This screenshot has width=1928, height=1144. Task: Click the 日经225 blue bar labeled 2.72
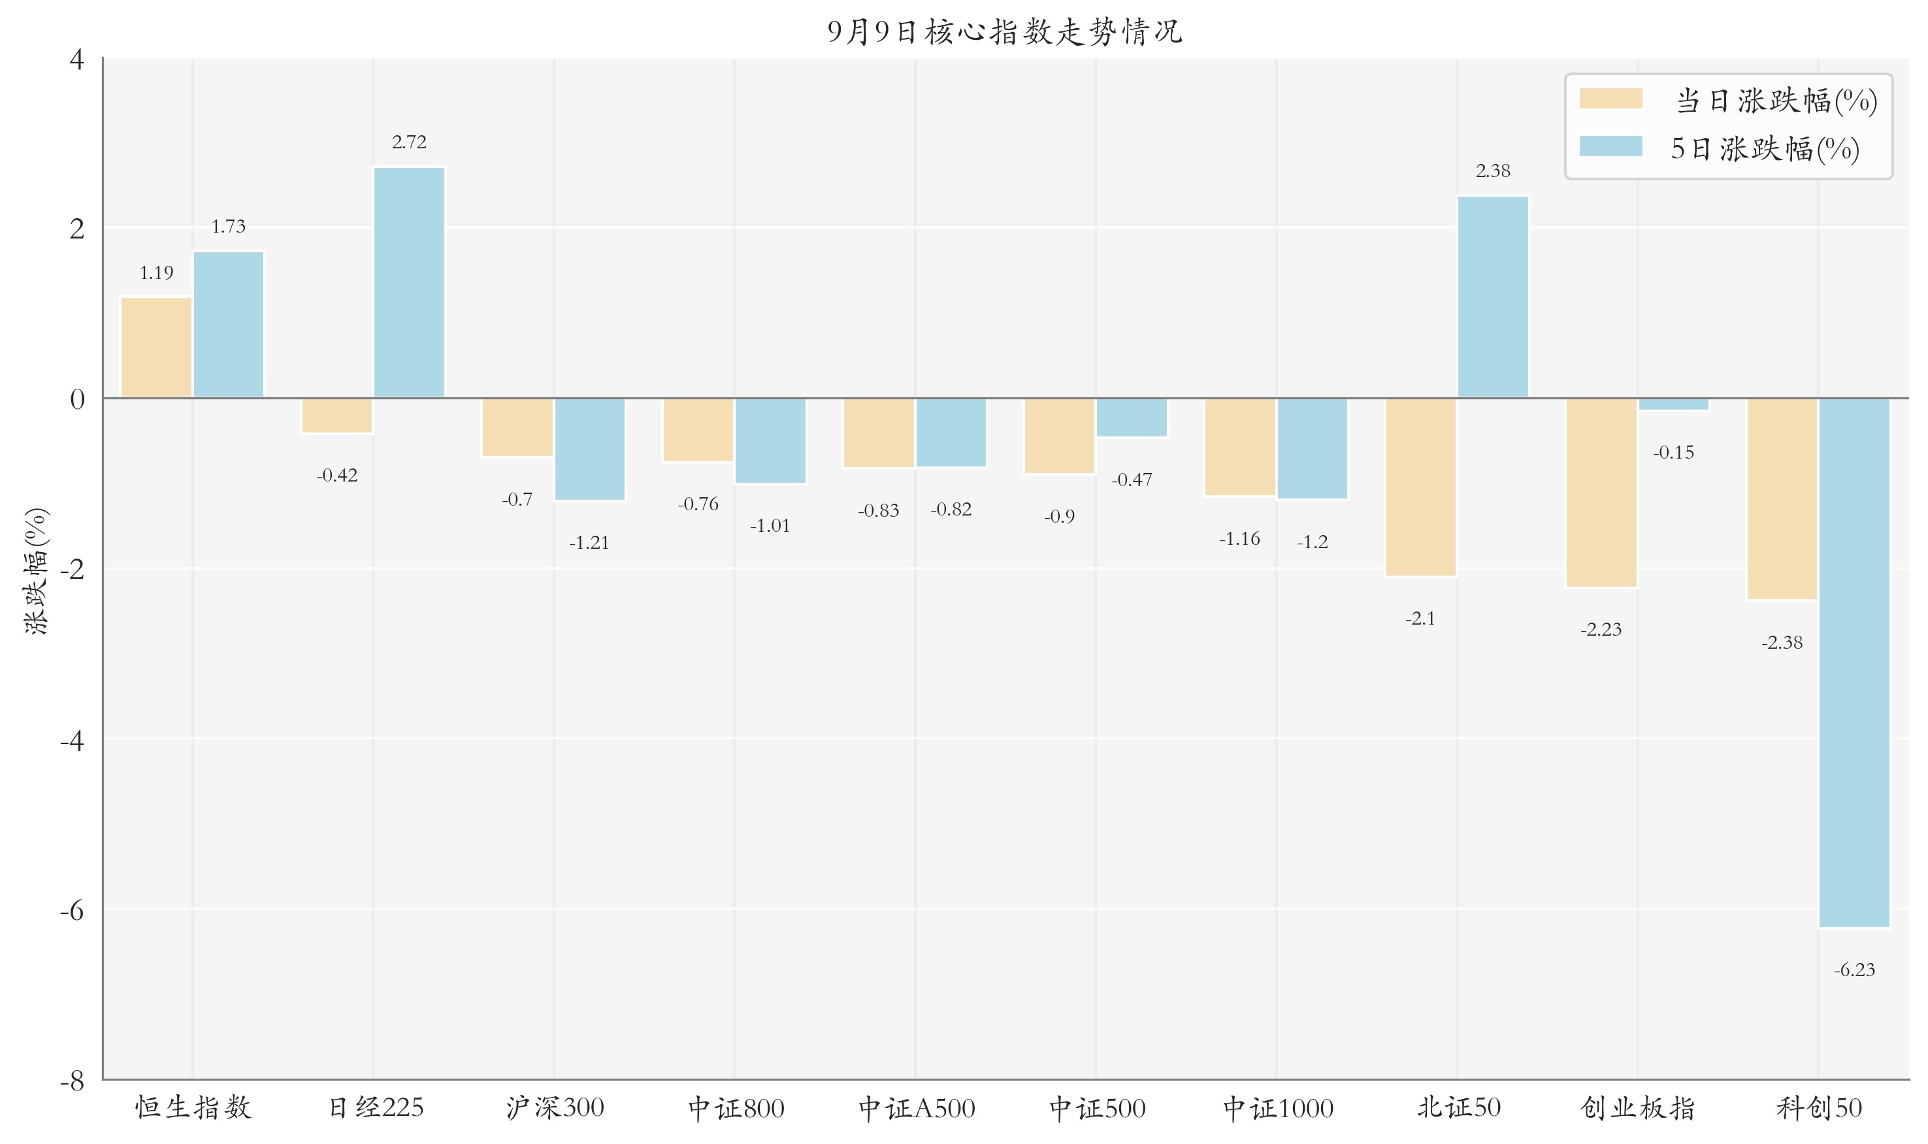[x=408, y=282]
